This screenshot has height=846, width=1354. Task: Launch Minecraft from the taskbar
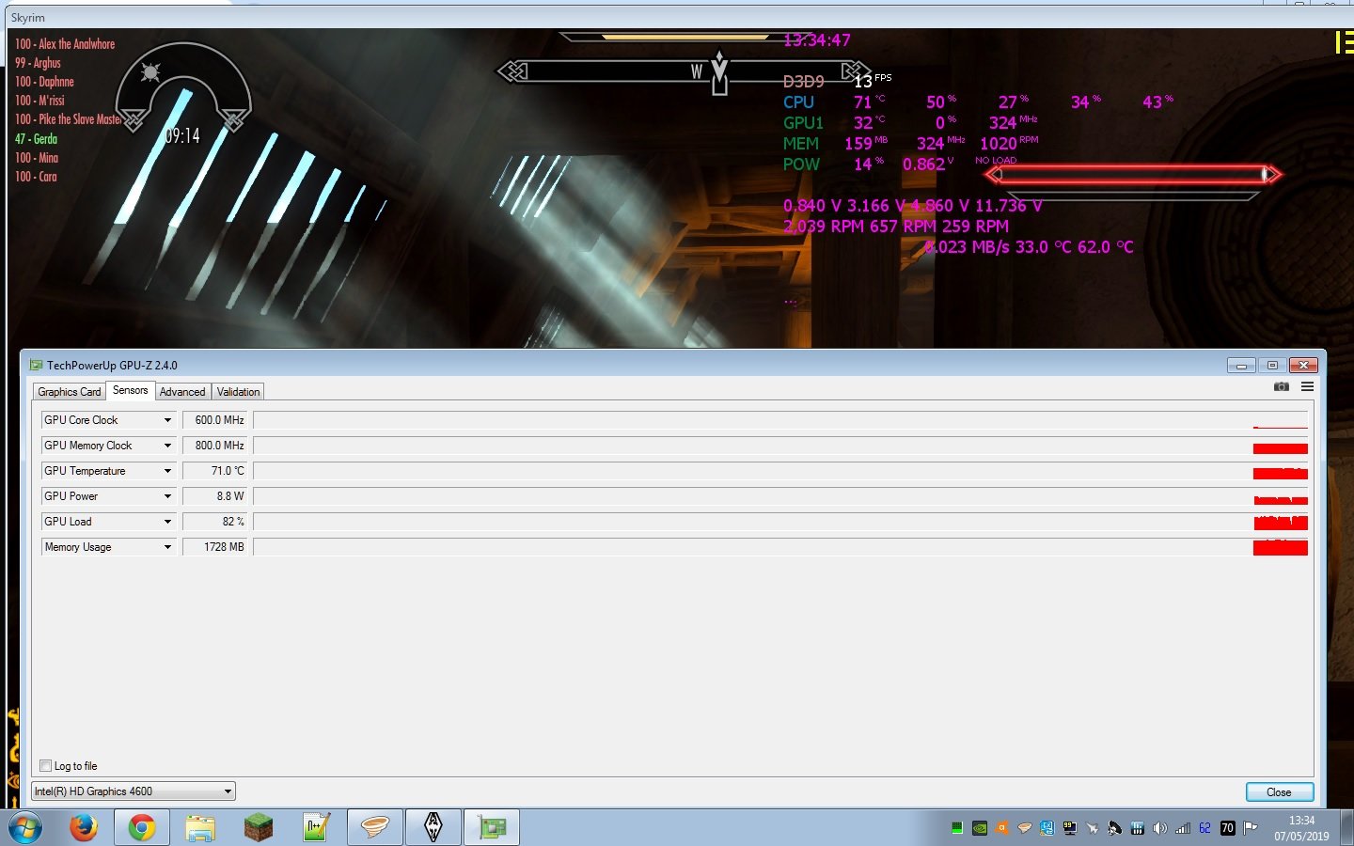pyautogui.click(x=258, y=828)
